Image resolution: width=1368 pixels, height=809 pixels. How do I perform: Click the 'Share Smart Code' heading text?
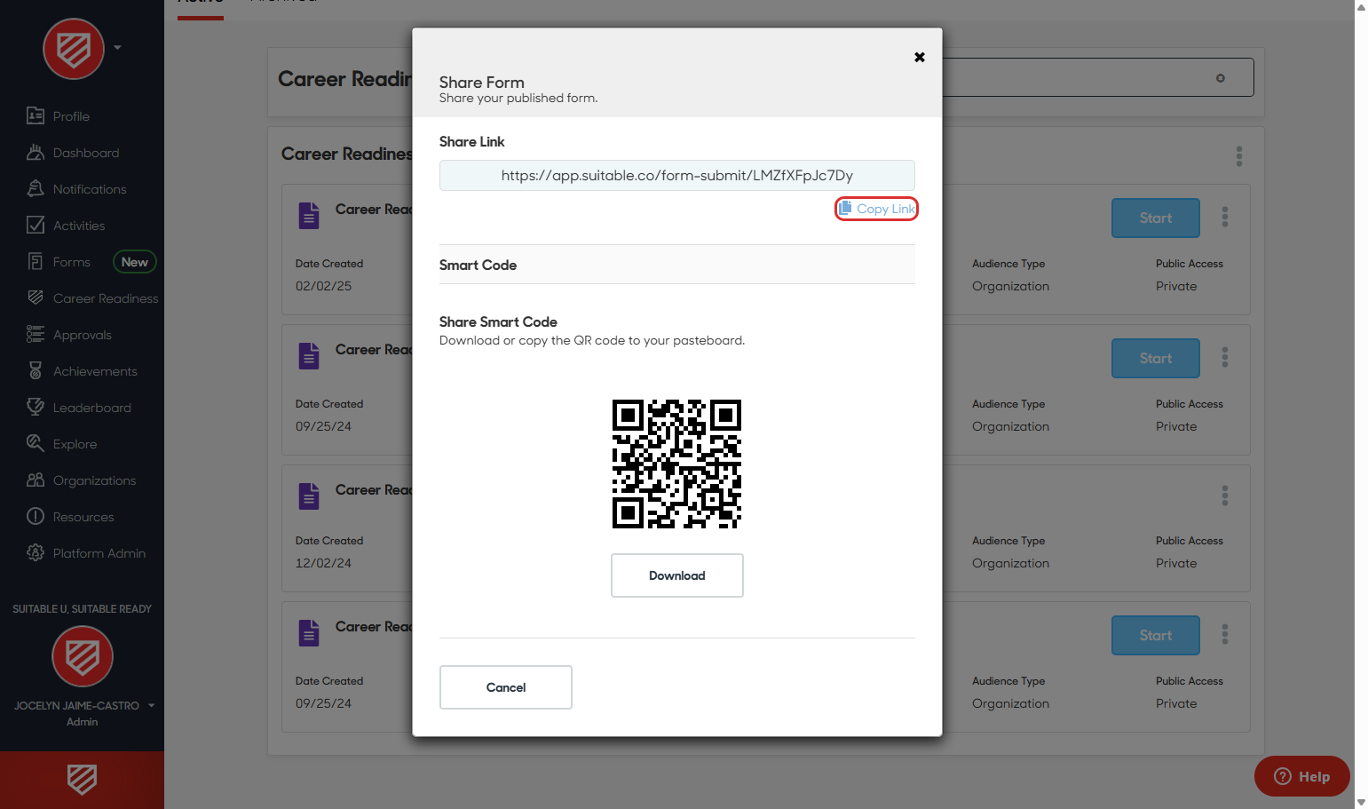click(498, 321)
